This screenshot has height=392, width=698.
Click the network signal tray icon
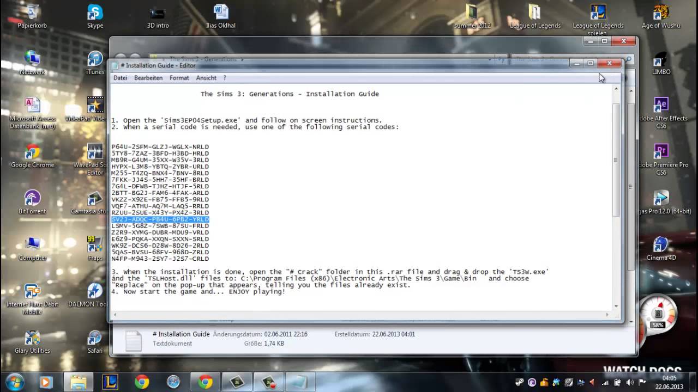[604, 383]
